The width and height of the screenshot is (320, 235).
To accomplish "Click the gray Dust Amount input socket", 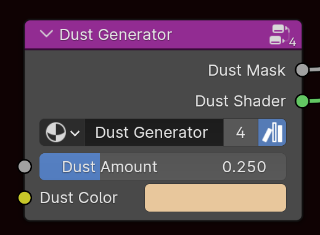I will click(25, 167).
